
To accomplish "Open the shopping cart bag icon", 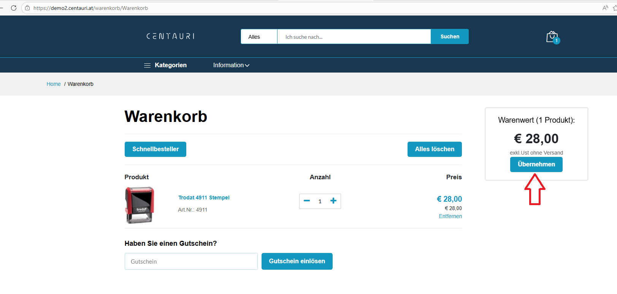I will coord(552,37).
